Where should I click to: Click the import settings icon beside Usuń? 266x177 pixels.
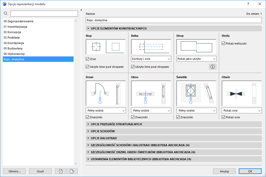pos(60,171)
